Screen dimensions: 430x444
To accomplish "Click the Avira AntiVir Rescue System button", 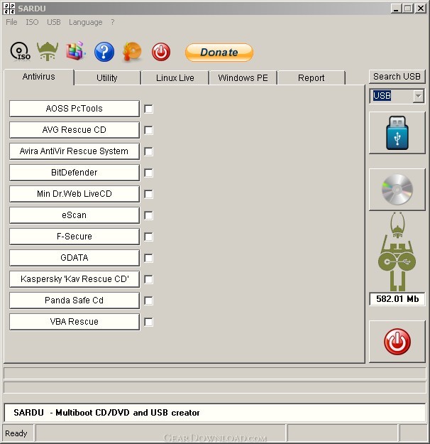I will click(75, 151).
